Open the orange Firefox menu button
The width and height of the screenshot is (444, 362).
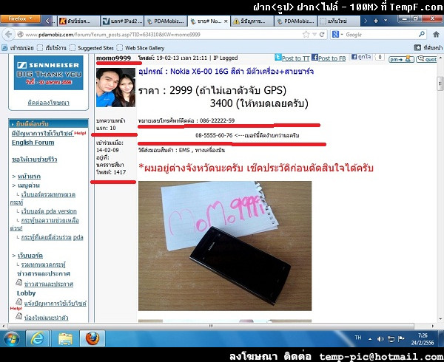coord(21,19)
